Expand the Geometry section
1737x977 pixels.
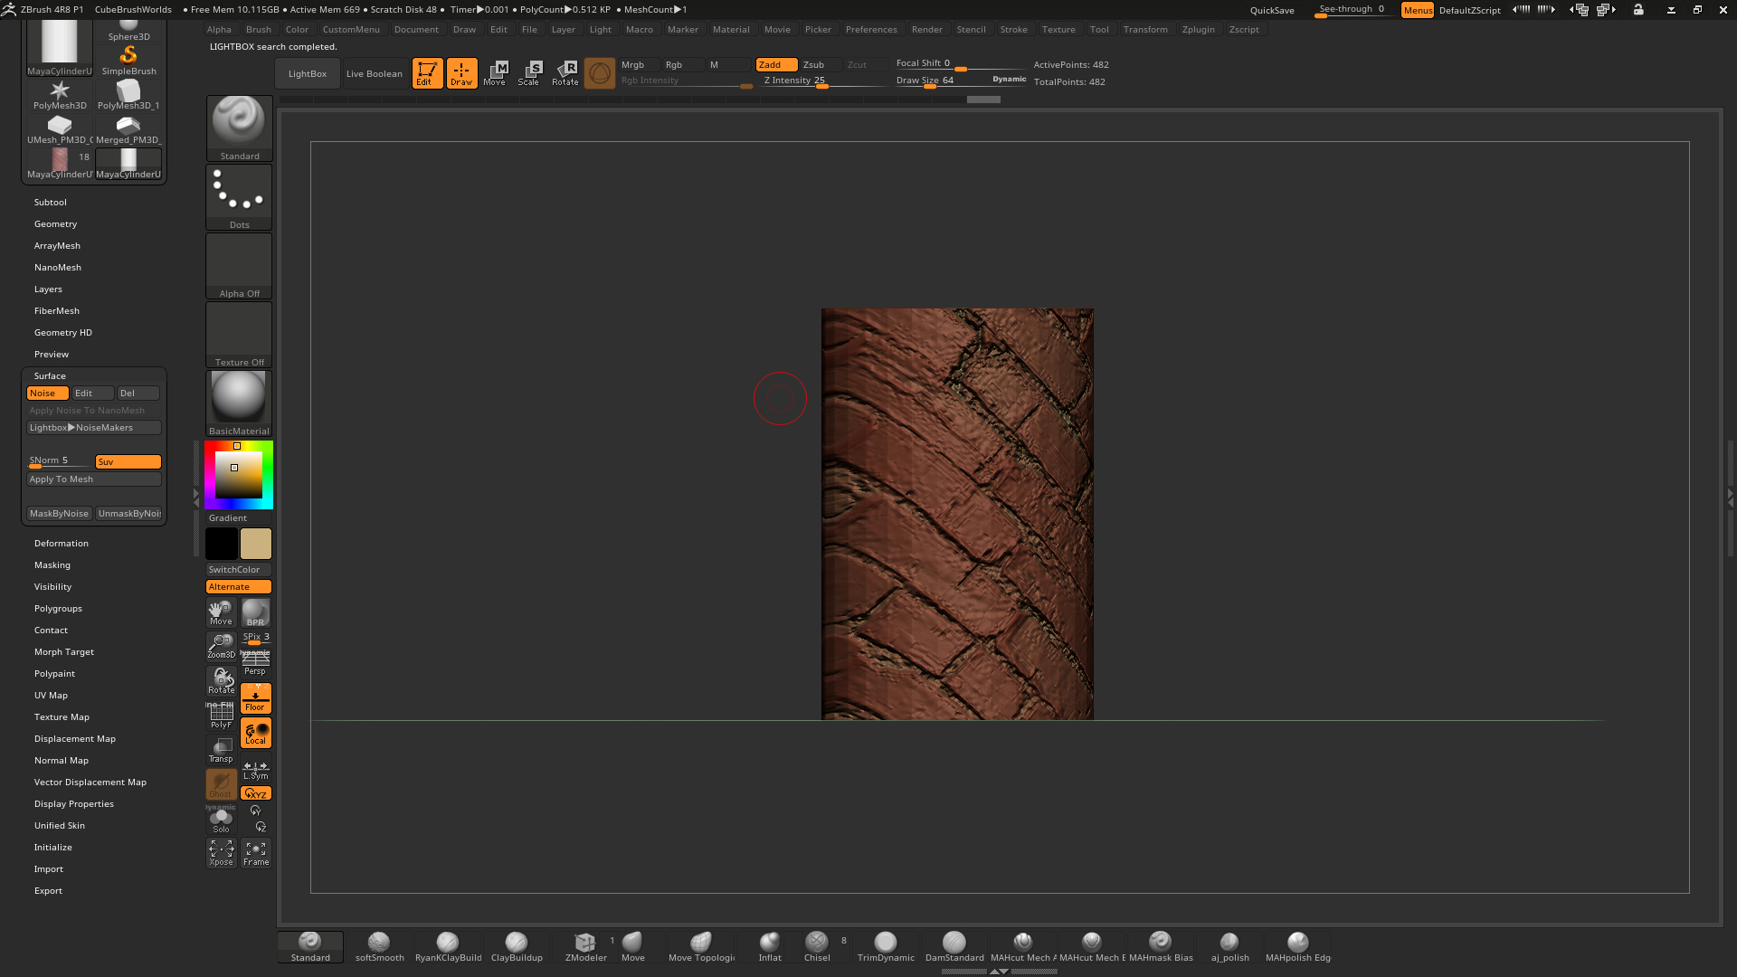point(55,224)
